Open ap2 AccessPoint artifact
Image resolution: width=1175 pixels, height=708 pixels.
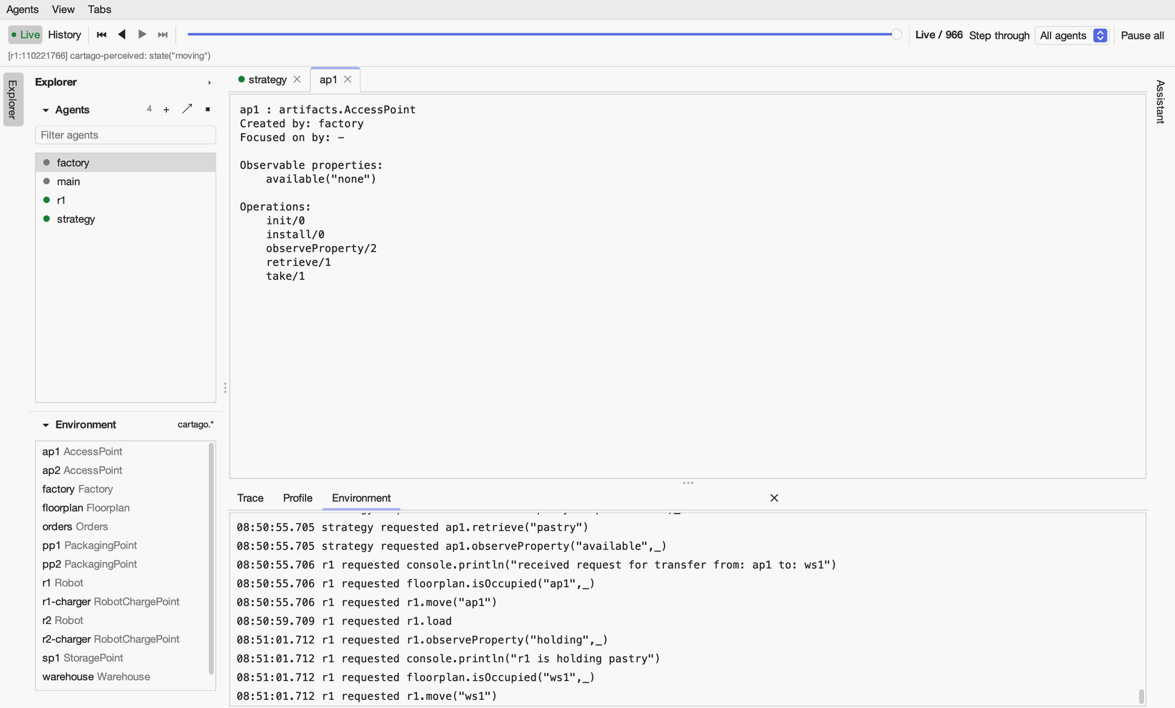[x=122, y=470]
